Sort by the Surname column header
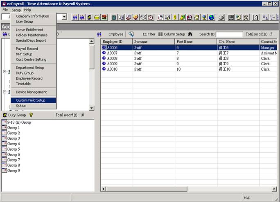The width and height of the screenshot is (280, 202). click(x=154, y=42)
